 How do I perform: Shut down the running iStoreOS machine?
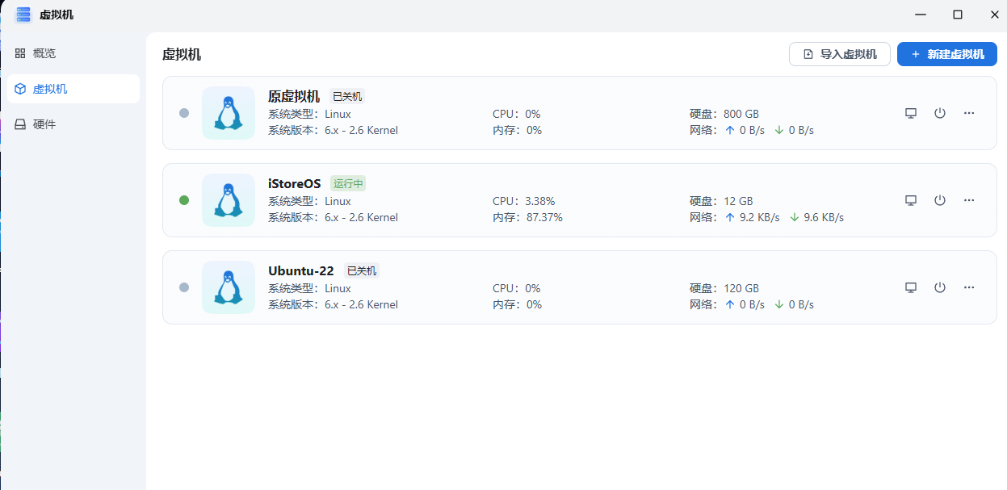(x=940, y=200)
